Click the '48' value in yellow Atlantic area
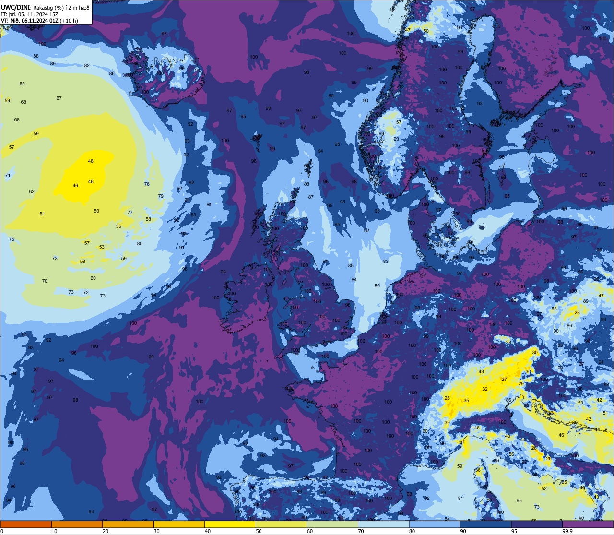The width and height of the screenshot is (614, 535). (x=91, y=161)
